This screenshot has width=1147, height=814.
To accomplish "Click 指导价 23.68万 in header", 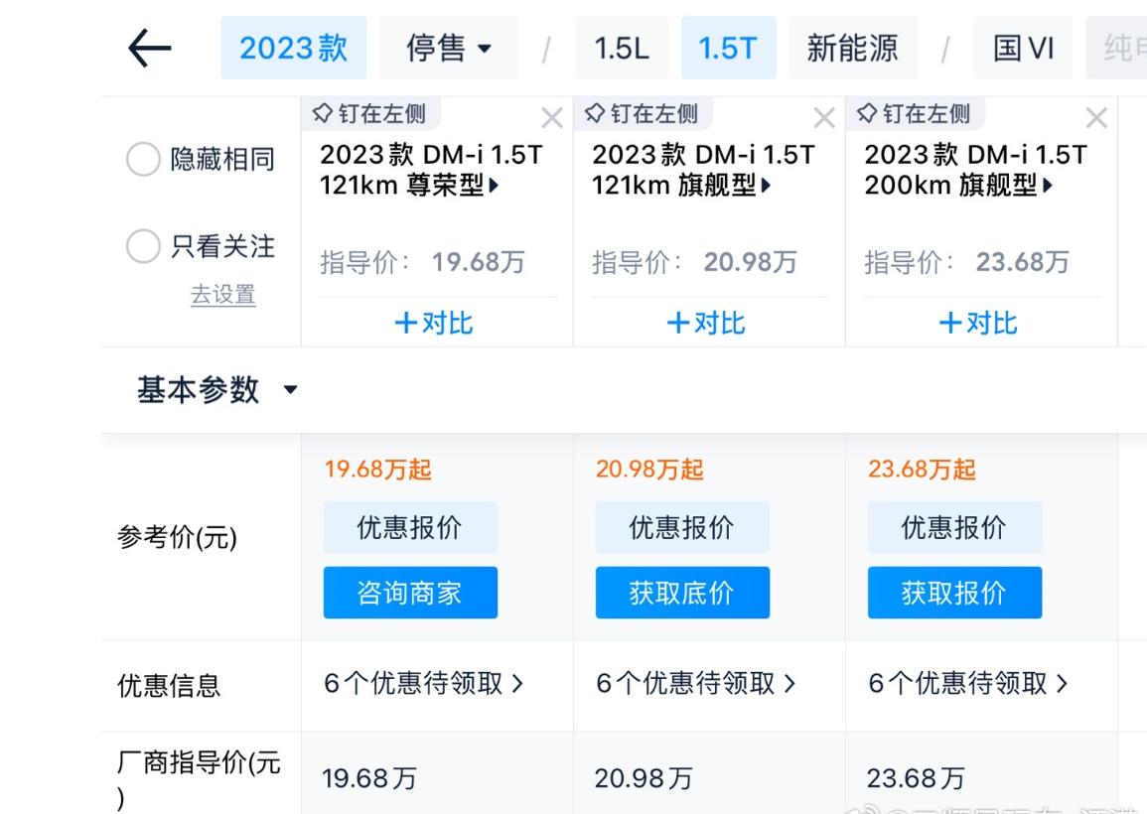I will pyautogui.click(x=966, y=262).
